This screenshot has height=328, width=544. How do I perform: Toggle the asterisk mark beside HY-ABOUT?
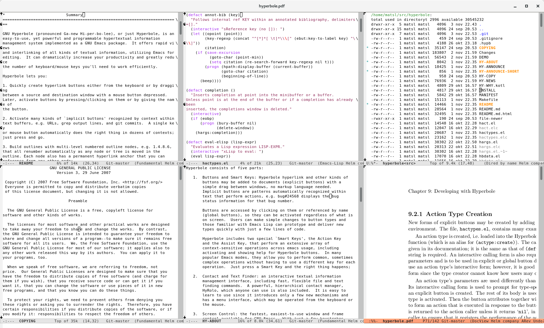click(367, 62)
